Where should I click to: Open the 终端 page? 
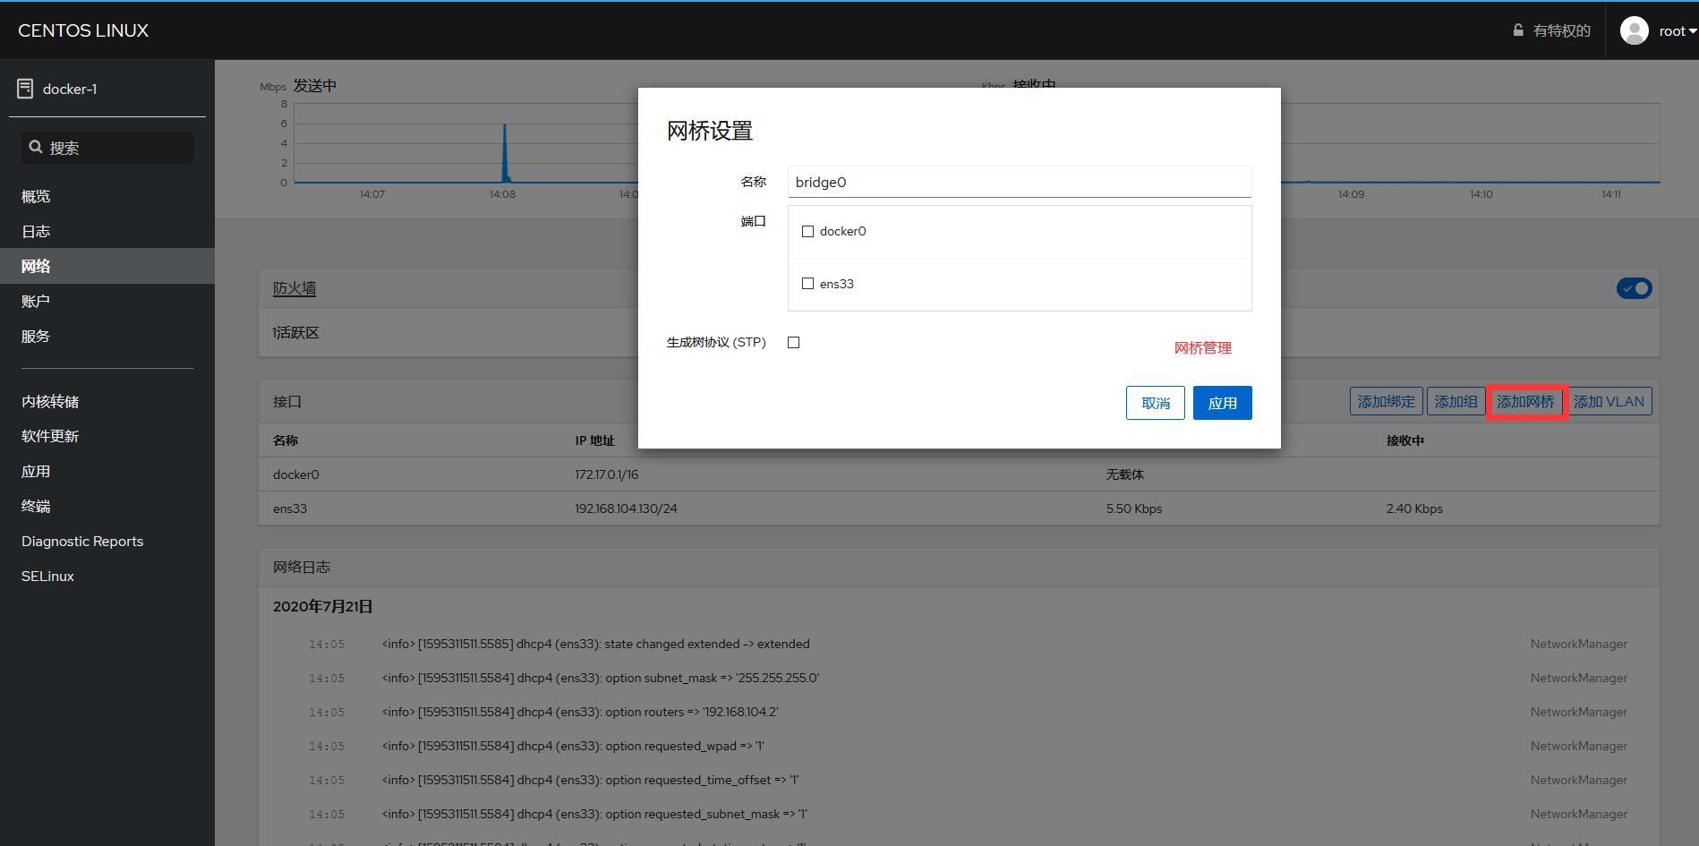tap(36, 506)
